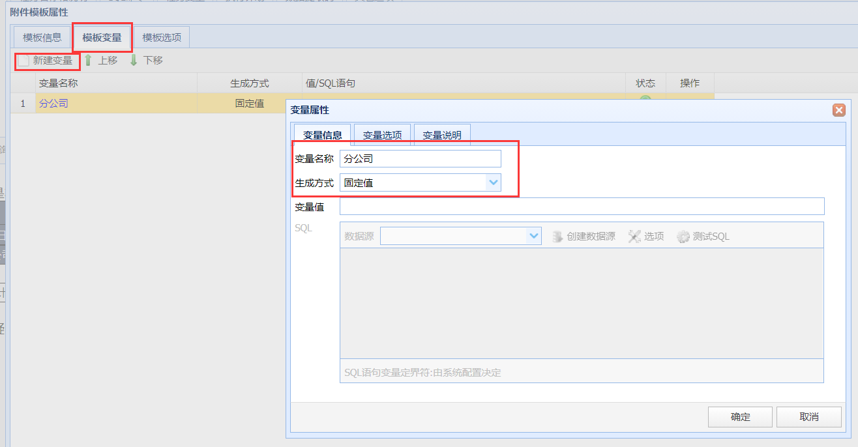The image size is (858, 447).
Task: Click the green status icon in row 1
Action: pyautogui.click(x=645, y=99)
